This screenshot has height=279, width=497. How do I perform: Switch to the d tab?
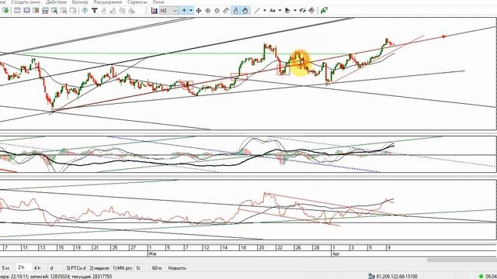51,268
